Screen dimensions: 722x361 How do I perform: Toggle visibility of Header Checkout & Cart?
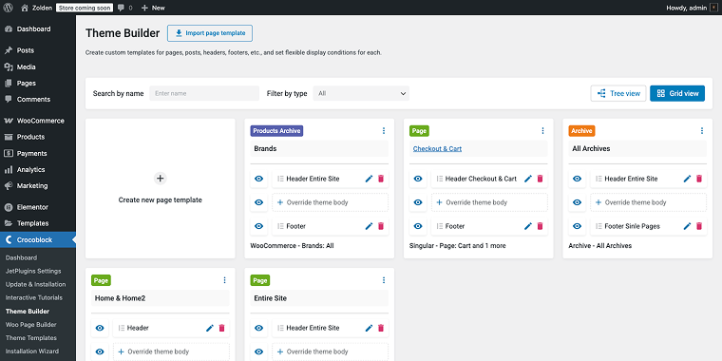pyautogui.click(x=418, y=179)
